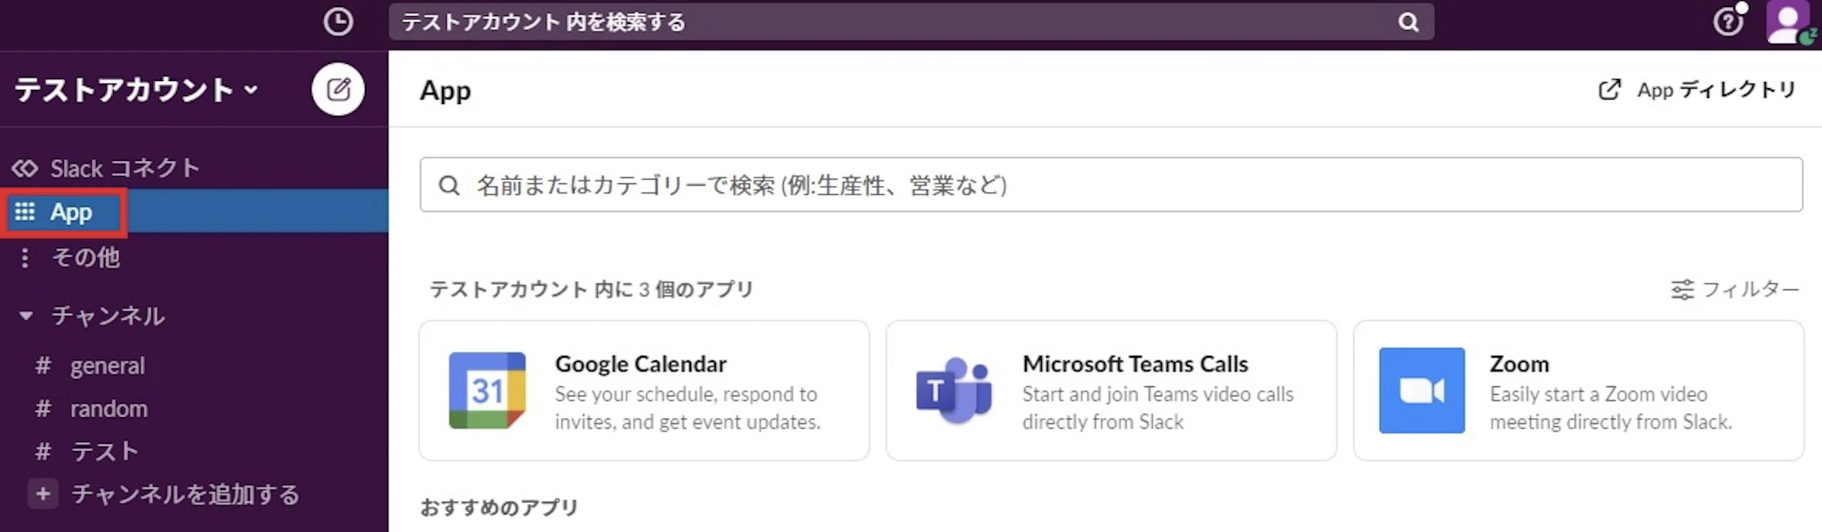Screen dimensions: 1822x532
Task: Open the history clock icon
Action: tap(338, 21)
